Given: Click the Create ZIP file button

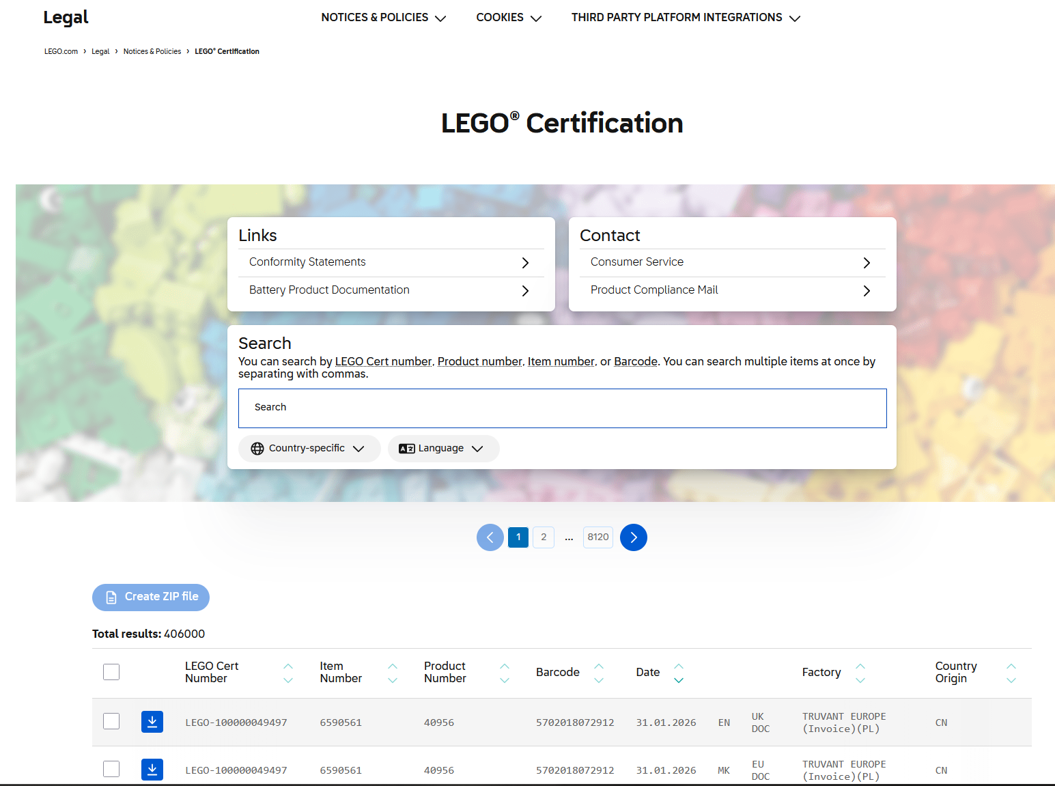Looking at the screenshot, I should click(151, 598).
